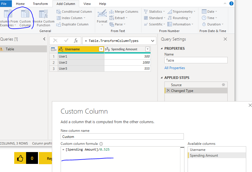Collapse the PROPERTIES section

(162, 48)
